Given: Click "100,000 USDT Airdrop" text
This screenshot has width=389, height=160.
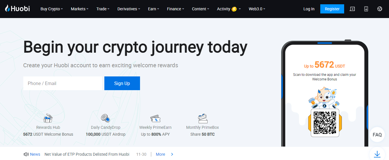Looking at the screenshot, I should [x=106, y=134].
